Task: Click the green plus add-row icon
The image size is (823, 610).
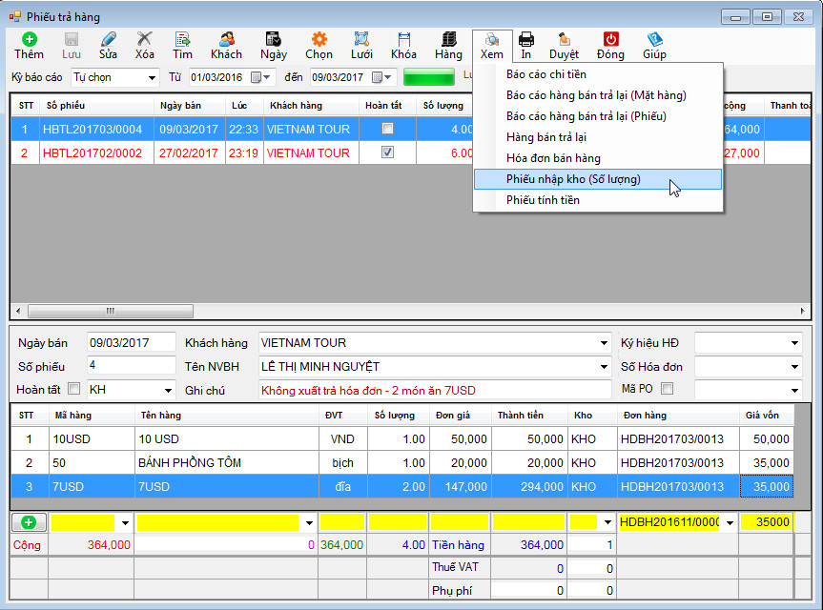Action: click(x=29, y=522)
